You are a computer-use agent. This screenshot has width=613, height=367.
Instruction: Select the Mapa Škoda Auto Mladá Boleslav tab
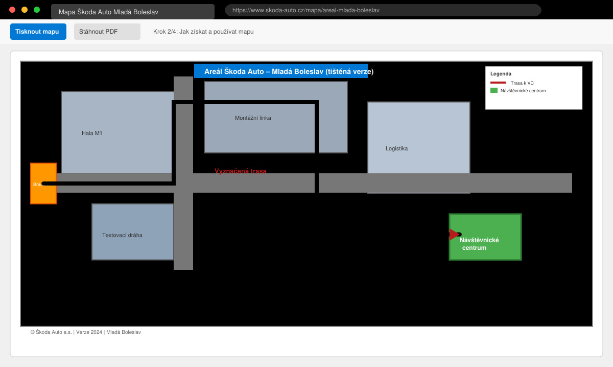[x=133, y=12]
